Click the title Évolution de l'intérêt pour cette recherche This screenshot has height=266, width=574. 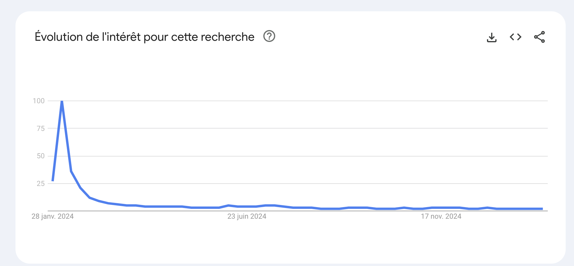(x=145, y=37)
